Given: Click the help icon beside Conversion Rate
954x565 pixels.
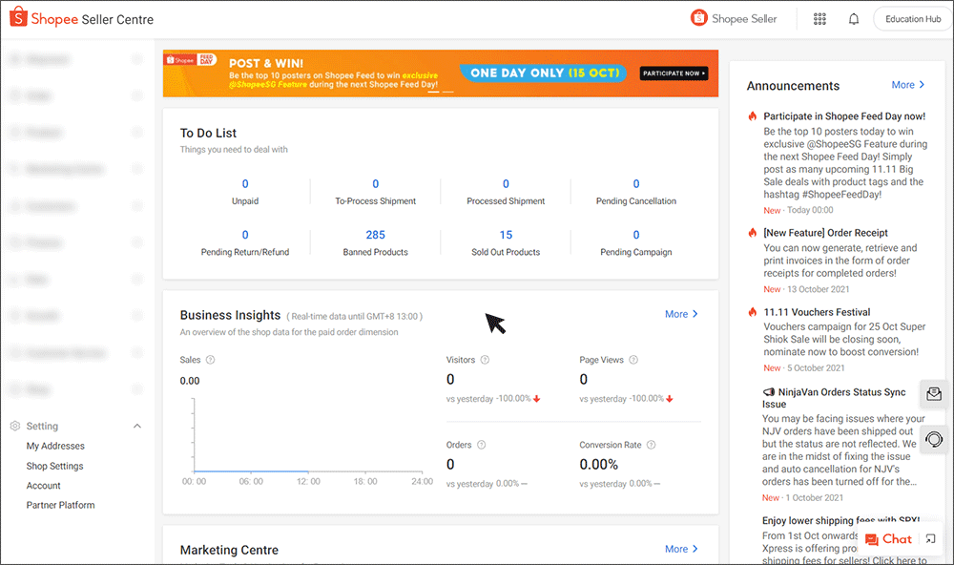Looking at the screenshot, I should pos(650,444).
